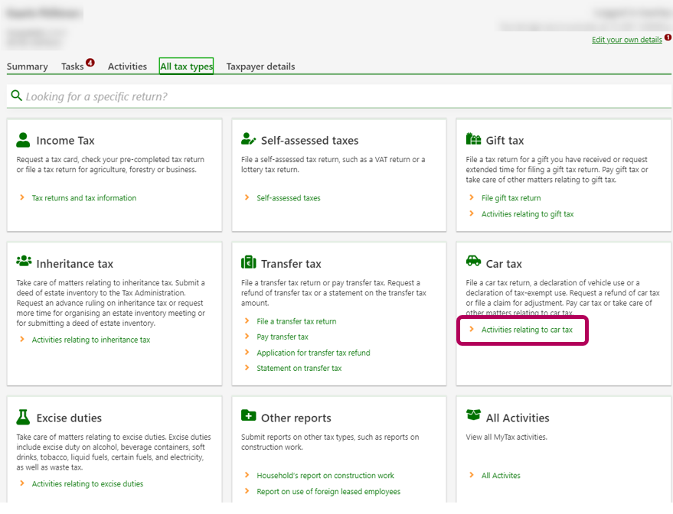Screen dimensions: 673x514
Task: Click the Income Tax person icon
Action: (23, 140)
